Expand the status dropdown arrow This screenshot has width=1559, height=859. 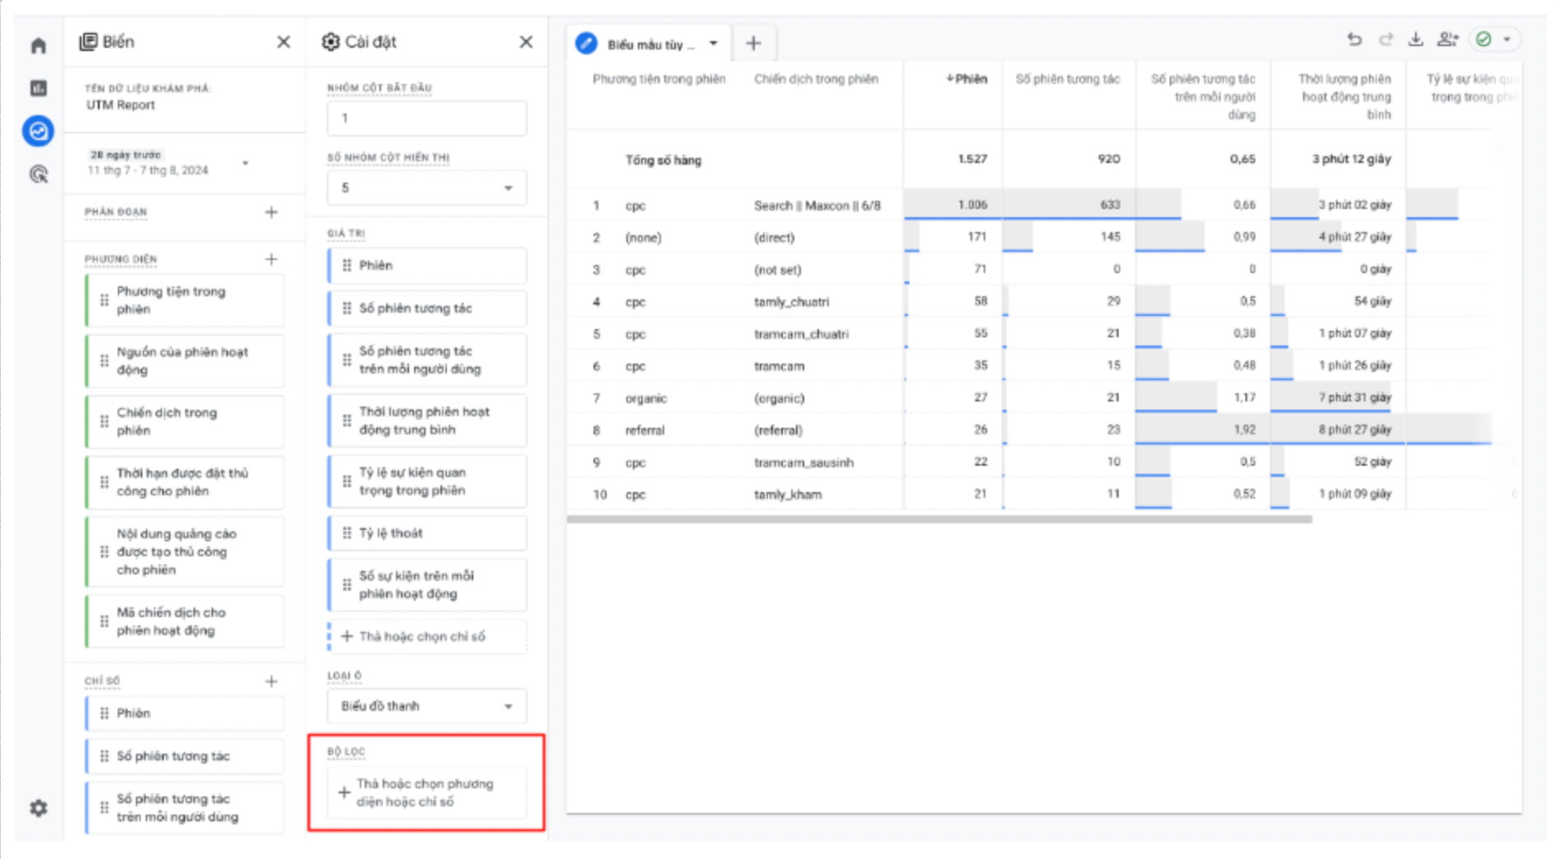pyautogui.click(x=1506, y=39)
